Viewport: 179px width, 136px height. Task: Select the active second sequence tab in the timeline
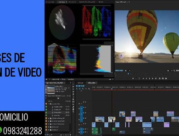pos(92,83)
